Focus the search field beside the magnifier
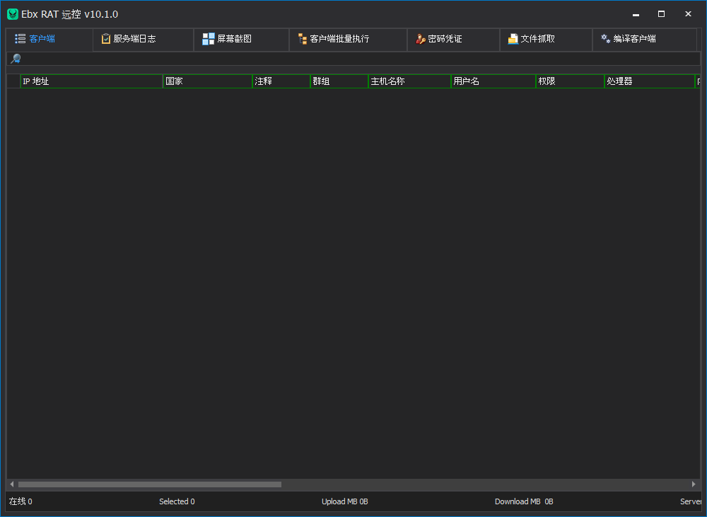The image size is (707, 517). point(353,59)
